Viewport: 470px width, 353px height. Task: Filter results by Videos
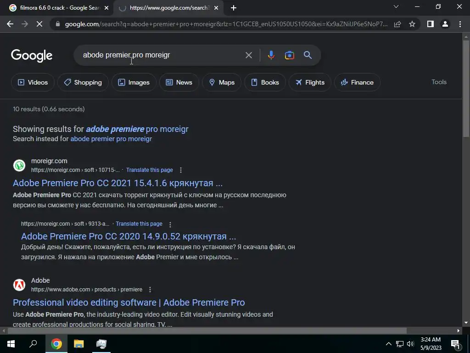[x=33, y=82]
